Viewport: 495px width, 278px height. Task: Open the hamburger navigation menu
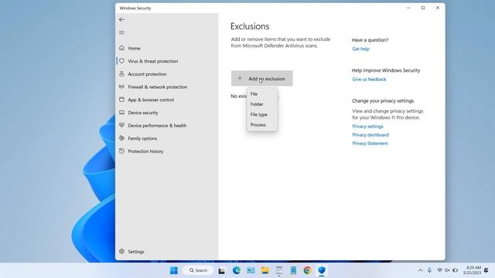click(x=121, y=32)
